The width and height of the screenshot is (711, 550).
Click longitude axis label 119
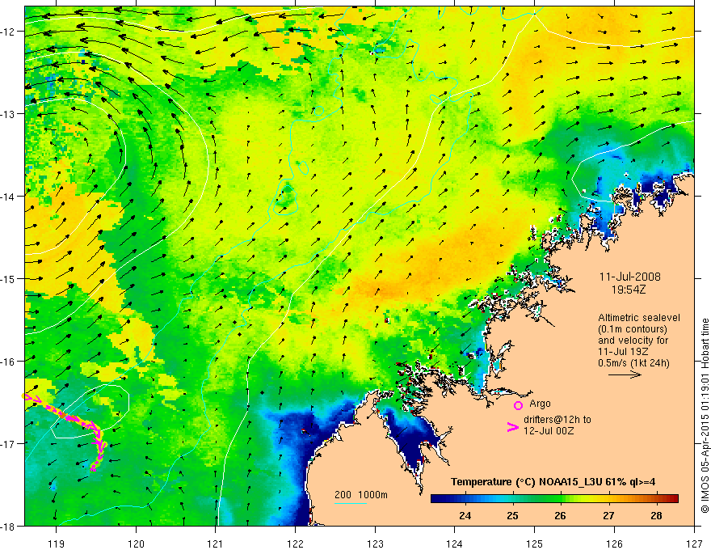tap(57, 544)
